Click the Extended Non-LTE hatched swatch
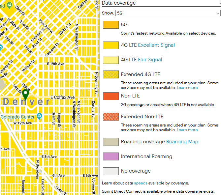 110,116
